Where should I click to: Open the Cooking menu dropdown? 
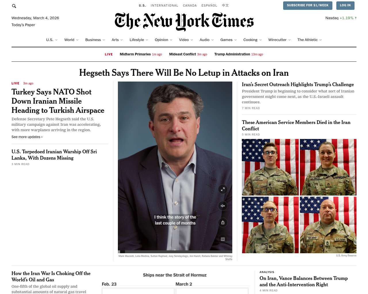260,40
